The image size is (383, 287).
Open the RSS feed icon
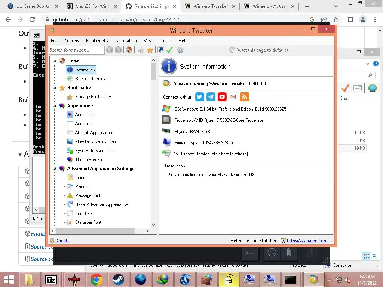[x=245, y=97]
